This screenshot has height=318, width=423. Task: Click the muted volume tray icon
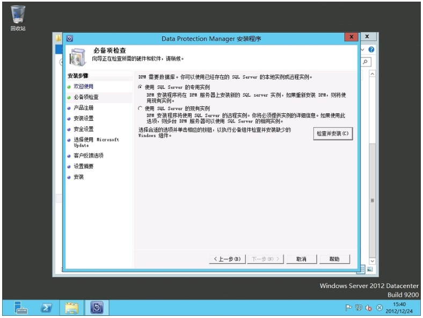368,308
